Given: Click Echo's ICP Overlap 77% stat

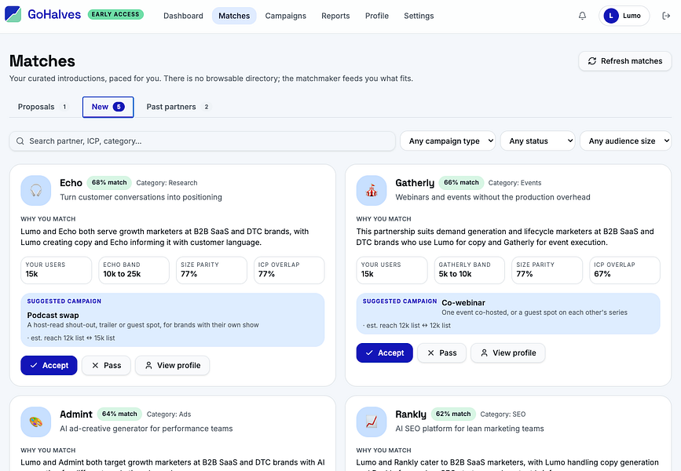Looking at the screenshot, I should (x=289, y=270).
